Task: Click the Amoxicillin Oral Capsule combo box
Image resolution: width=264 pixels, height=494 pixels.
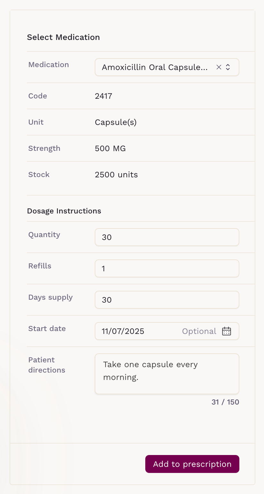Action: [155, 67]
